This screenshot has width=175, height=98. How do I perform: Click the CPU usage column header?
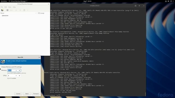[41, 13]
